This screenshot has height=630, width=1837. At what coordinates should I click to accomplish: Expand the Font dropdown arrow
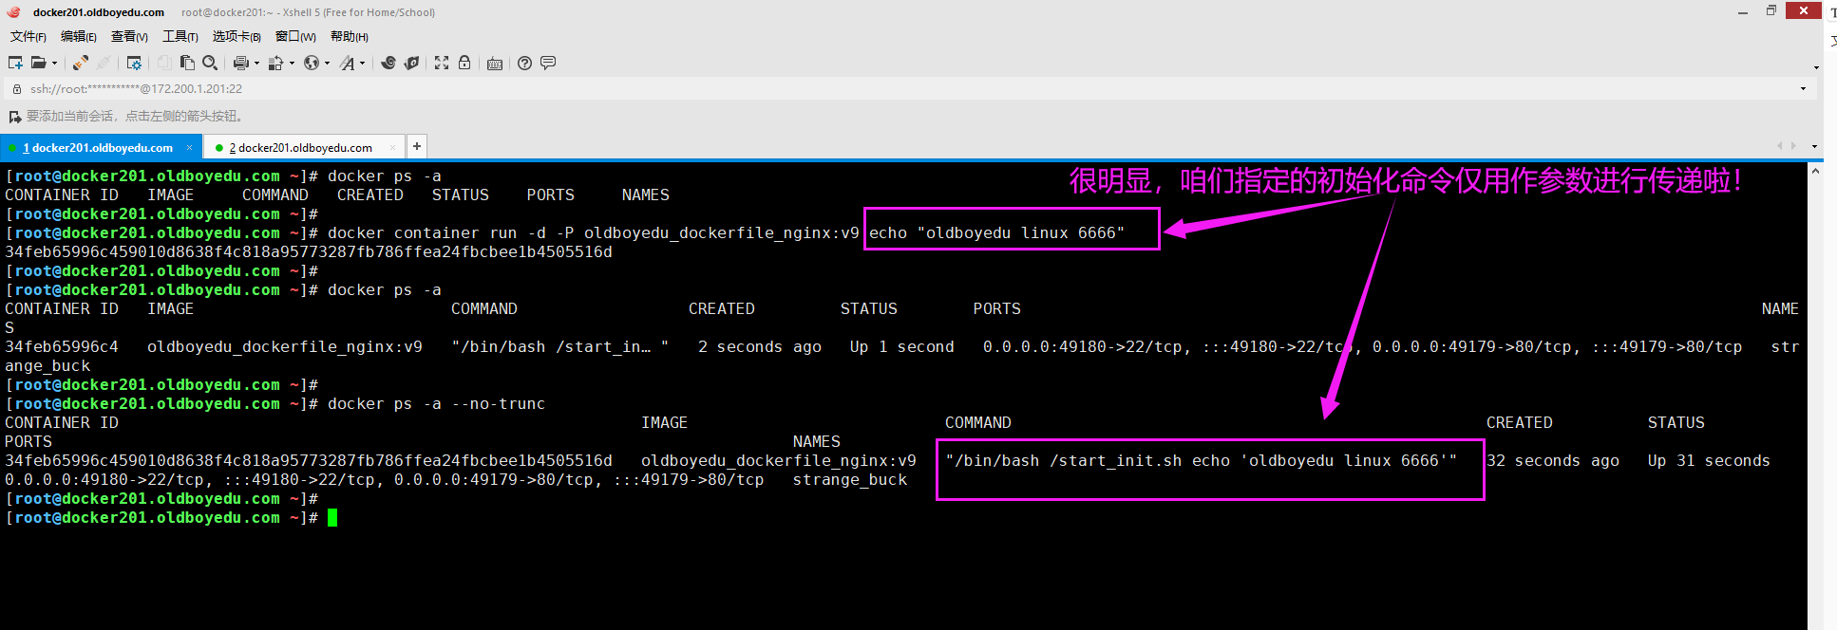point(362,64)
